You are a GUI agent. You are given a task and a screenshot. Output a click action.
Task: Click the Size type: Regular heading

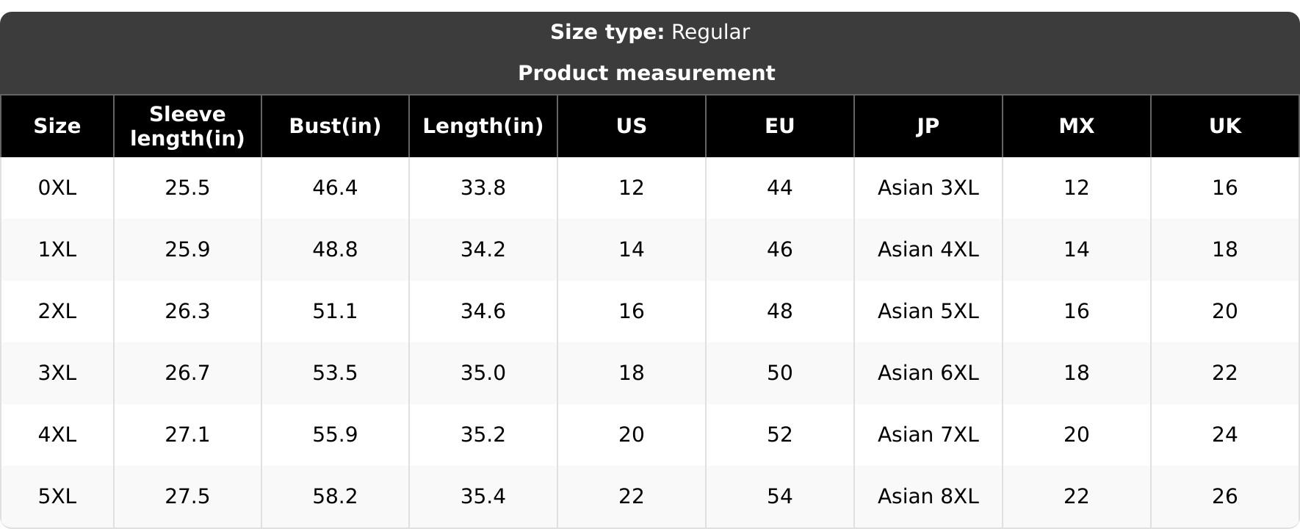click(x=650, y=32)
